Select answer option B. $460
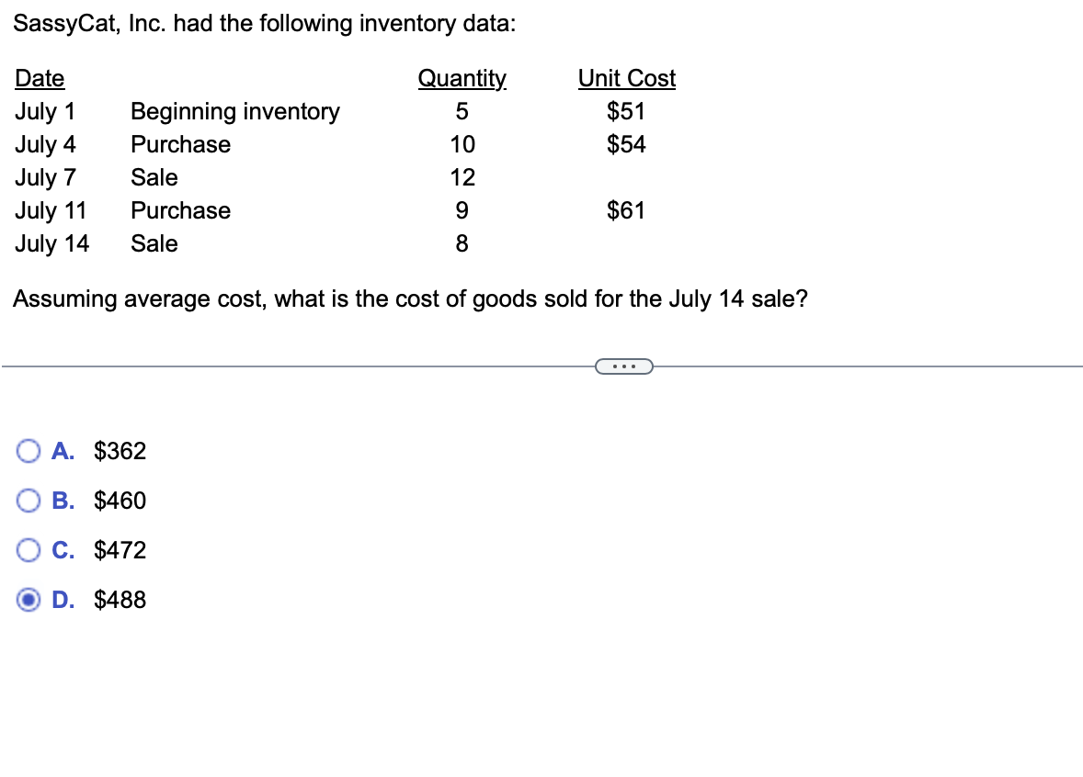This screenshot has height=777, width=1083. (x=28, y=501)
